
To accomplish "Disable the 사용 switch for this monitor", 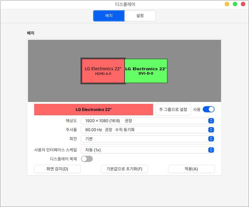I will (208, 109).
